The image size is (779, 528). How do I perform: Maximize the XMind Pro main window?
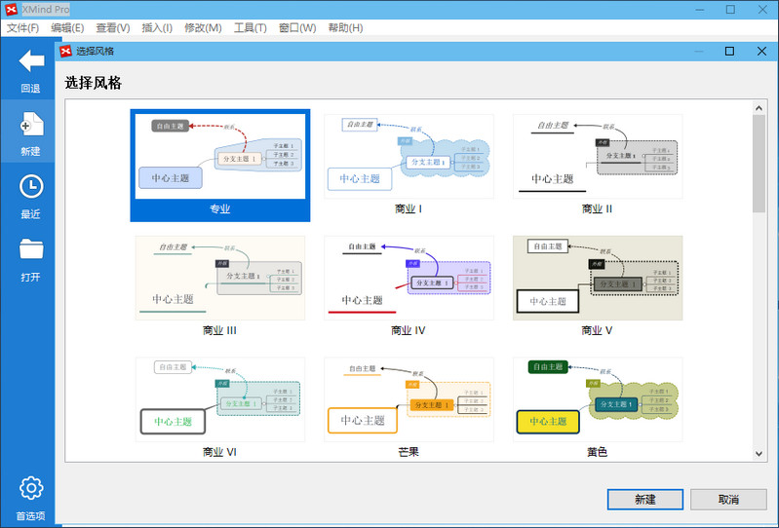pyautogui.click(x=730, y=10)
